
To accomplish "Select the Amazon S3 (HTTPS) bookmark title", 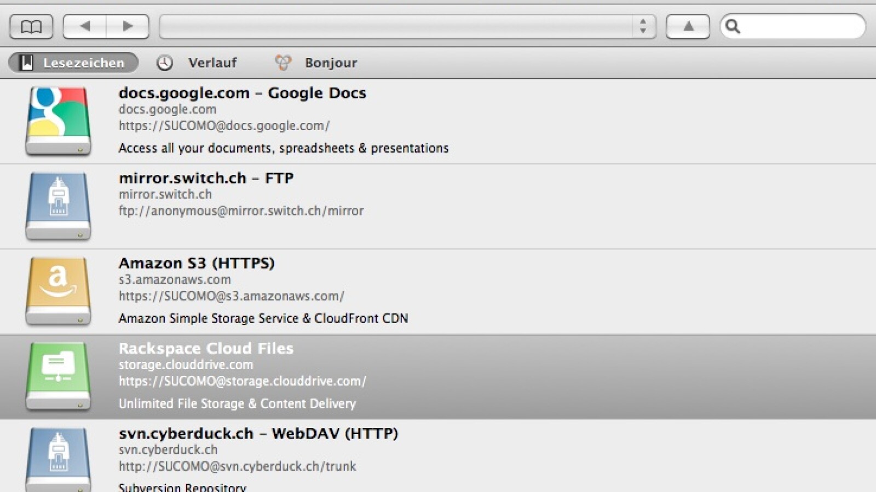I will (x=197, y=263).
